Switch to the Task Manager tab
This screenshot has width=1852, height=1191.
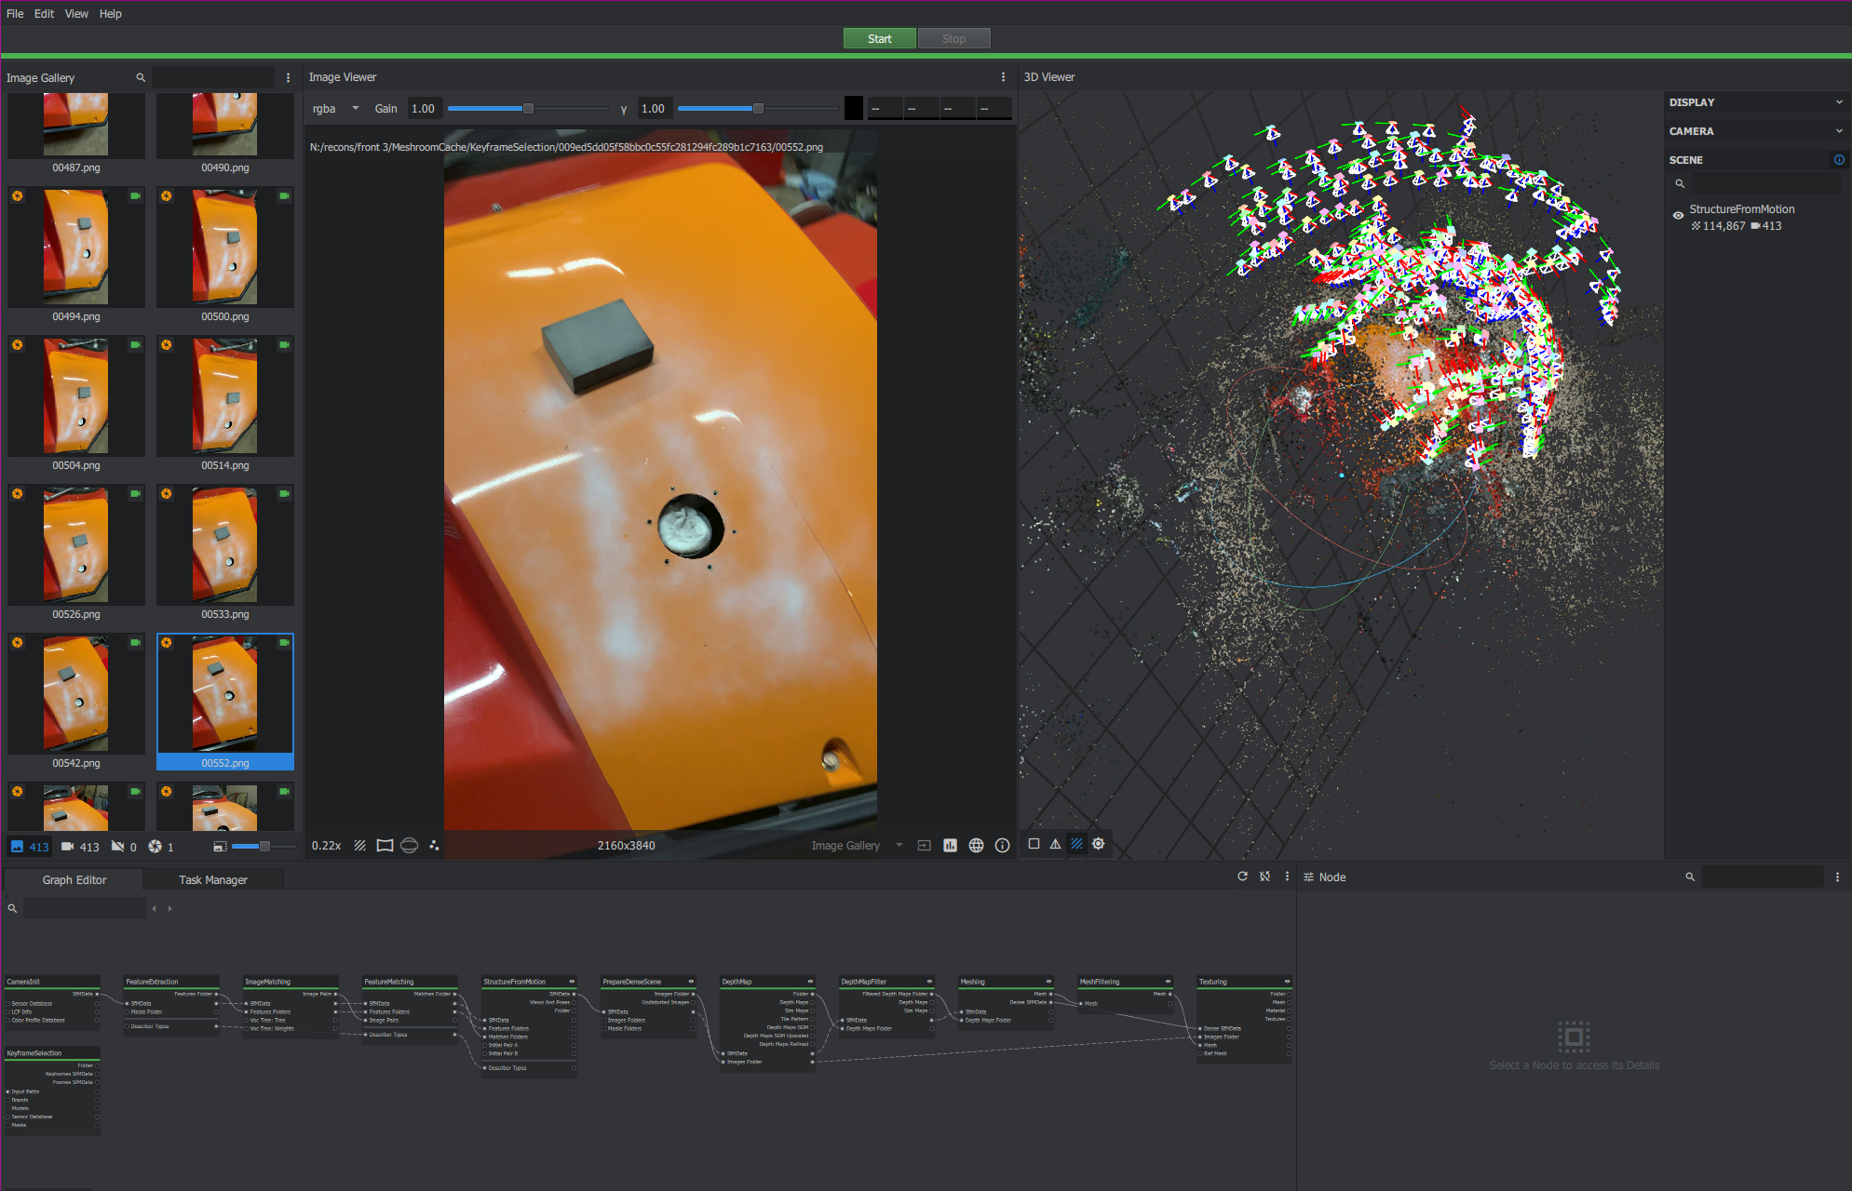(x=212, y=880)
